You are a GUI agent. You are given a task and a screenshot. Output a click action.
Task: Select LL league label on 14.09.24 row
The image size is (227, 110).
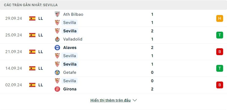[x=41, y=68]
